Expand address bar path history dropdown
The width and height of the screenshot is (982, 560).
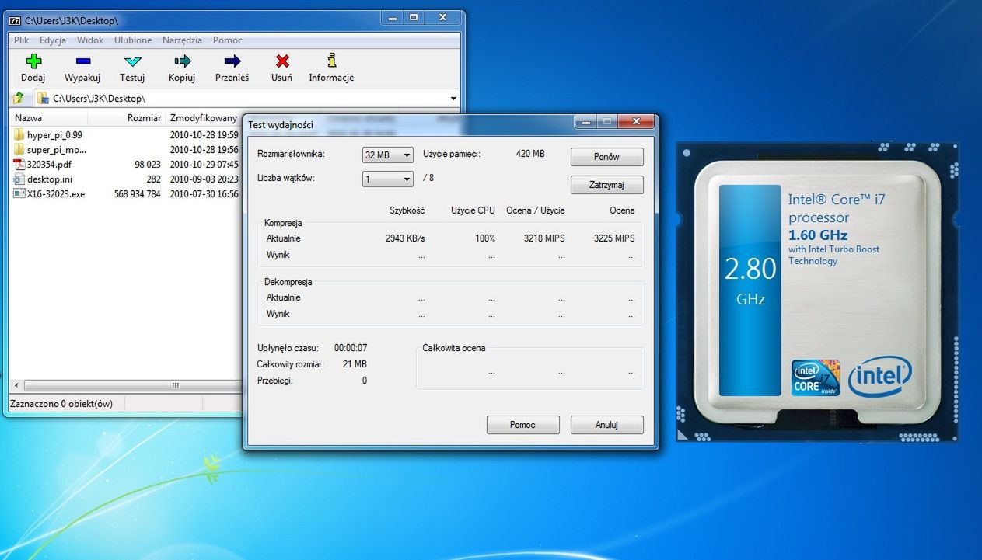pos(453,99)
